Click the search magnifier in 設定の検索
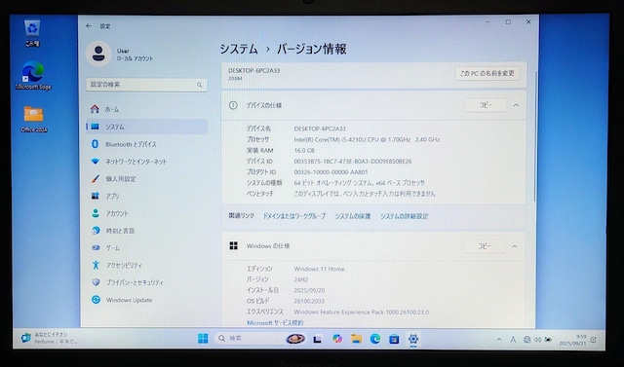 point(199,85)
